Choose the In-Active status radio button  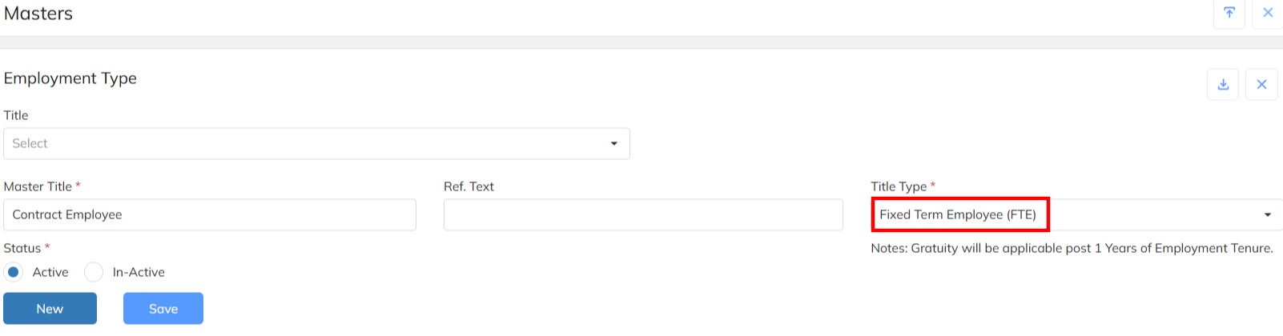click(x=94, y=272)
